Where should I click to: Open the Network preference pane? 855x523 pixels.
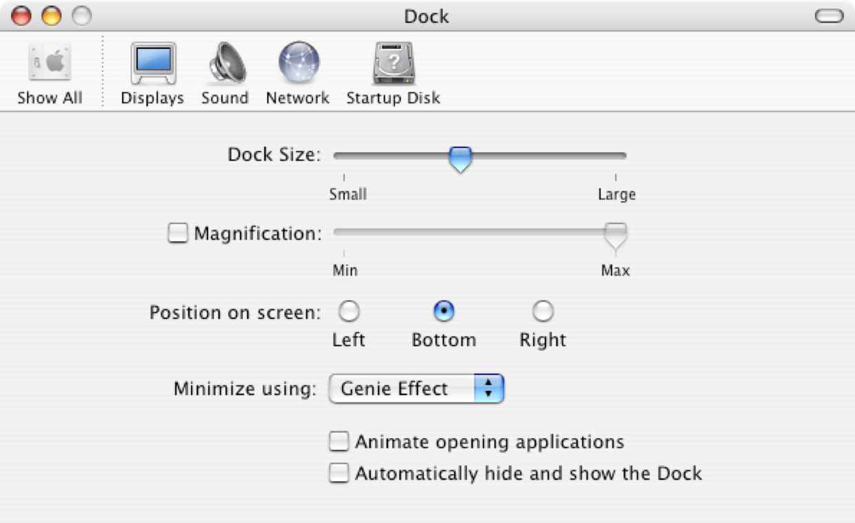click(x=298, y=74)
